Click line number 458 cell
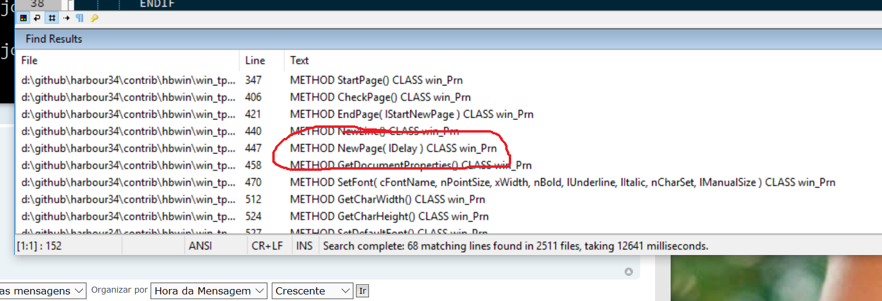The image size is (882, 301). coord(253,165)
